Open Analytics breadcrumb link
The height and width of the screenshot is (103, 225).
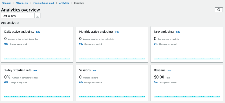(64, 3)
